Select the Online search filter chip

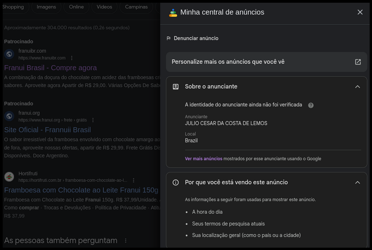pos(76,7)
